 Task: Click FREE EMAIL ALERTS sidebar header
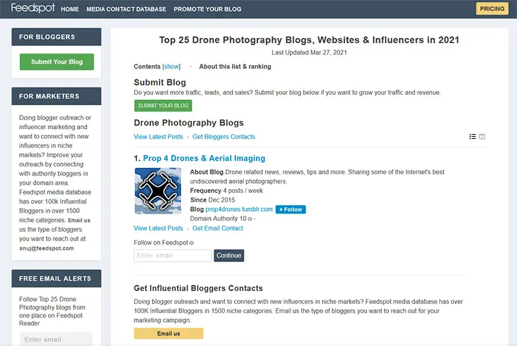pos(56,278)
